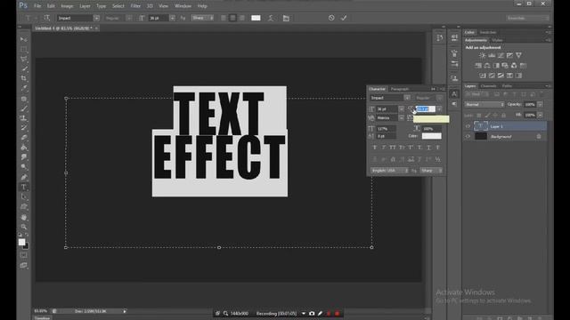
Task: Cancel current text edits in options bar
Action: click(331, 18)
